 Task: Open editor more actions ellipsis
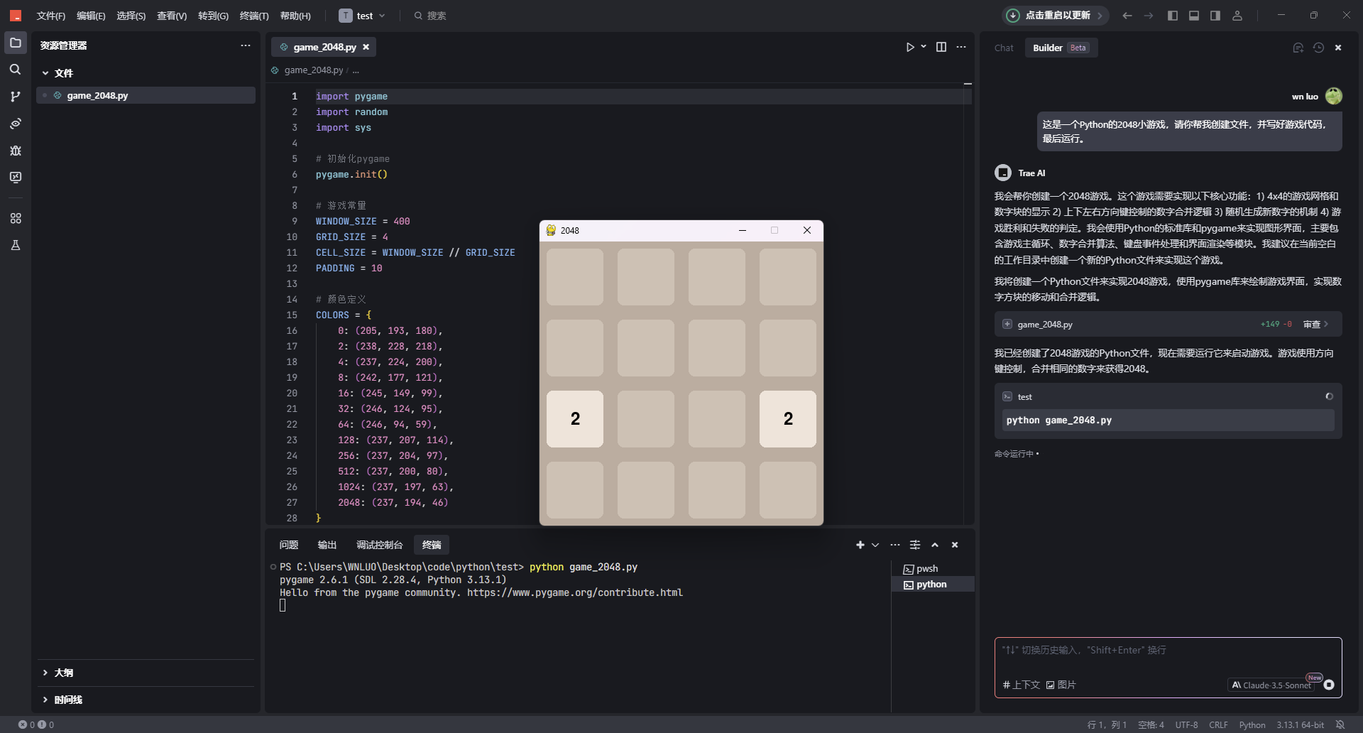click(961, 47)
